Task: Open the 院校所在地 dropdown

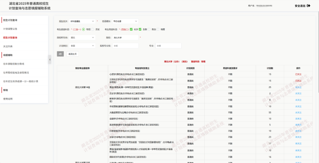Action: click(x=82, y=38)
